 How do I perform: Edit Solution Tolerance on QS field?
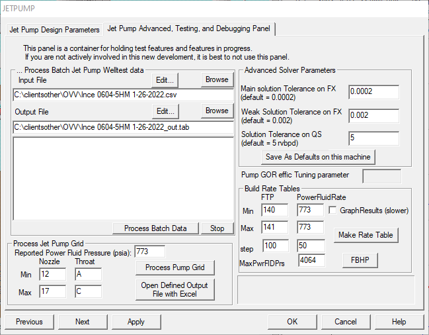tap(373, 138)
